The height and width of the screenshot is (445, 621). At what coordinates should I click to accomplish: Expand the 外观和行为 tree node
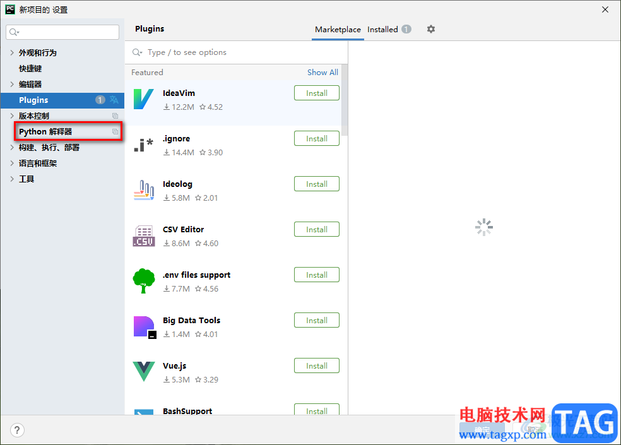(x=12, y=52)
